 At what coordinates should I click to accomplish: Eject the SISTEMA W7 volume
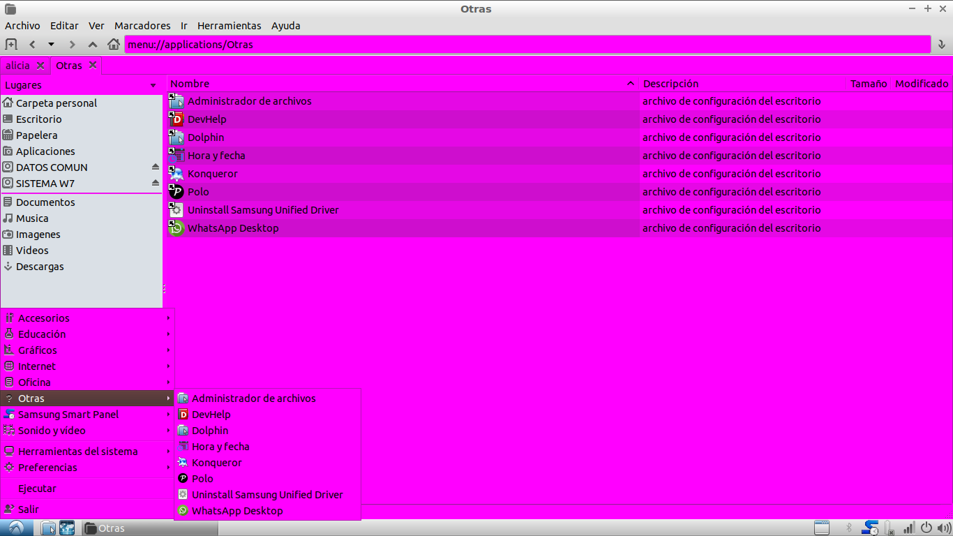pos(156,184)
